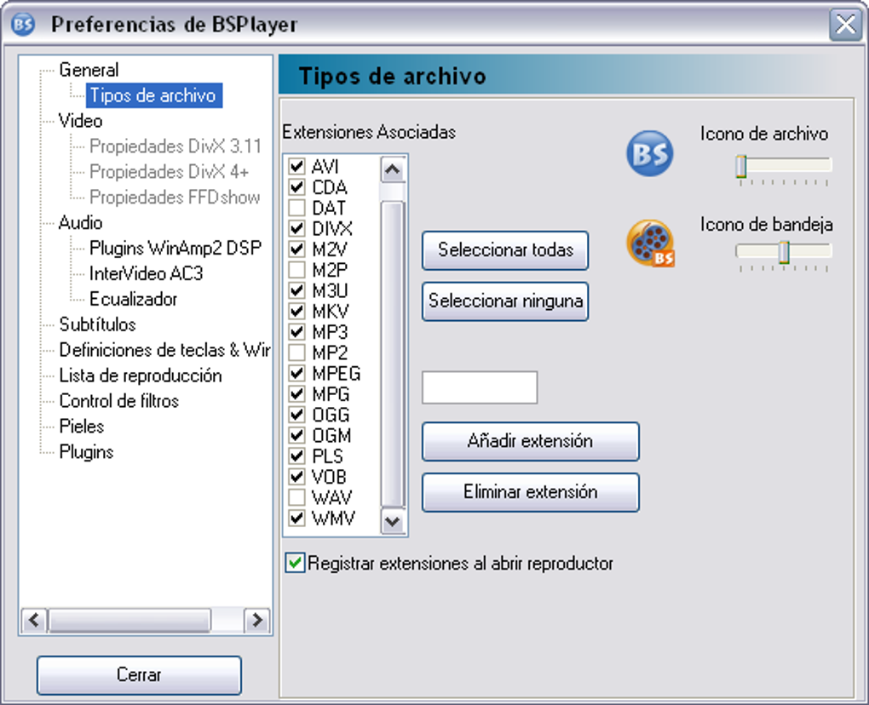The image size is (869, 705).
Task: Open the Subtítulos preferences
Action: pos(97,324)
